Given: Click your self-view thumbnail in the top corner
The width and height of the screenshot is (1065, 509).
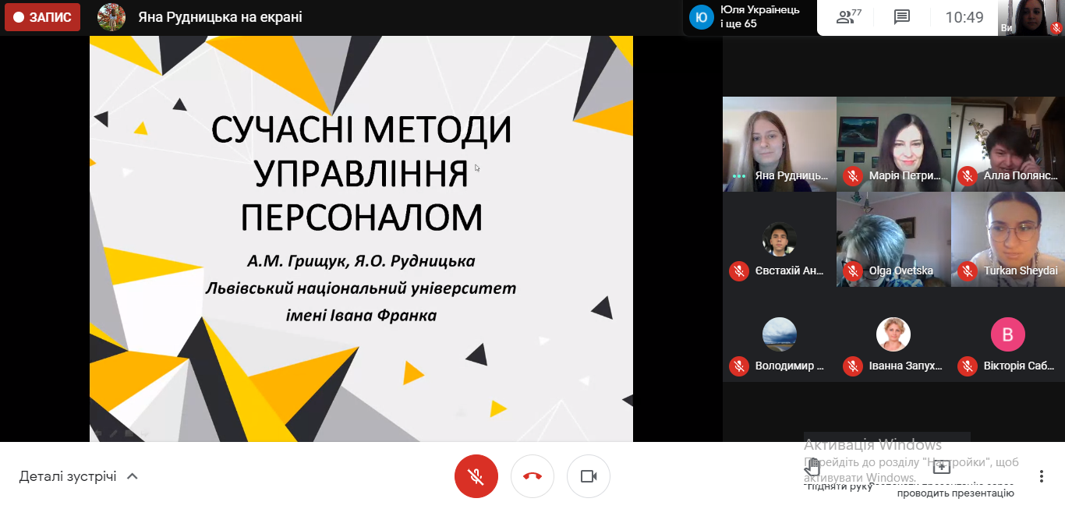Looking at the screenshot, I should (1032, 17).
